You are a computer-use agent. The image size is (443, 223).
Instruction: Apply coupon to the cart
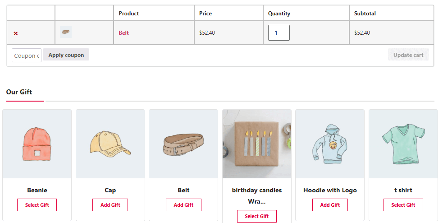[x=66, y=55]
